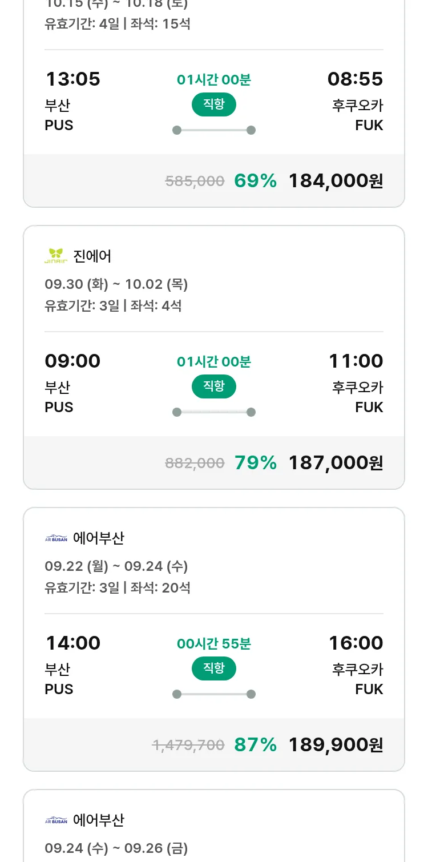Tap the 79% discount label
Image resolution: width=428 pixels, height=862 pixels.
coord(255,463)
